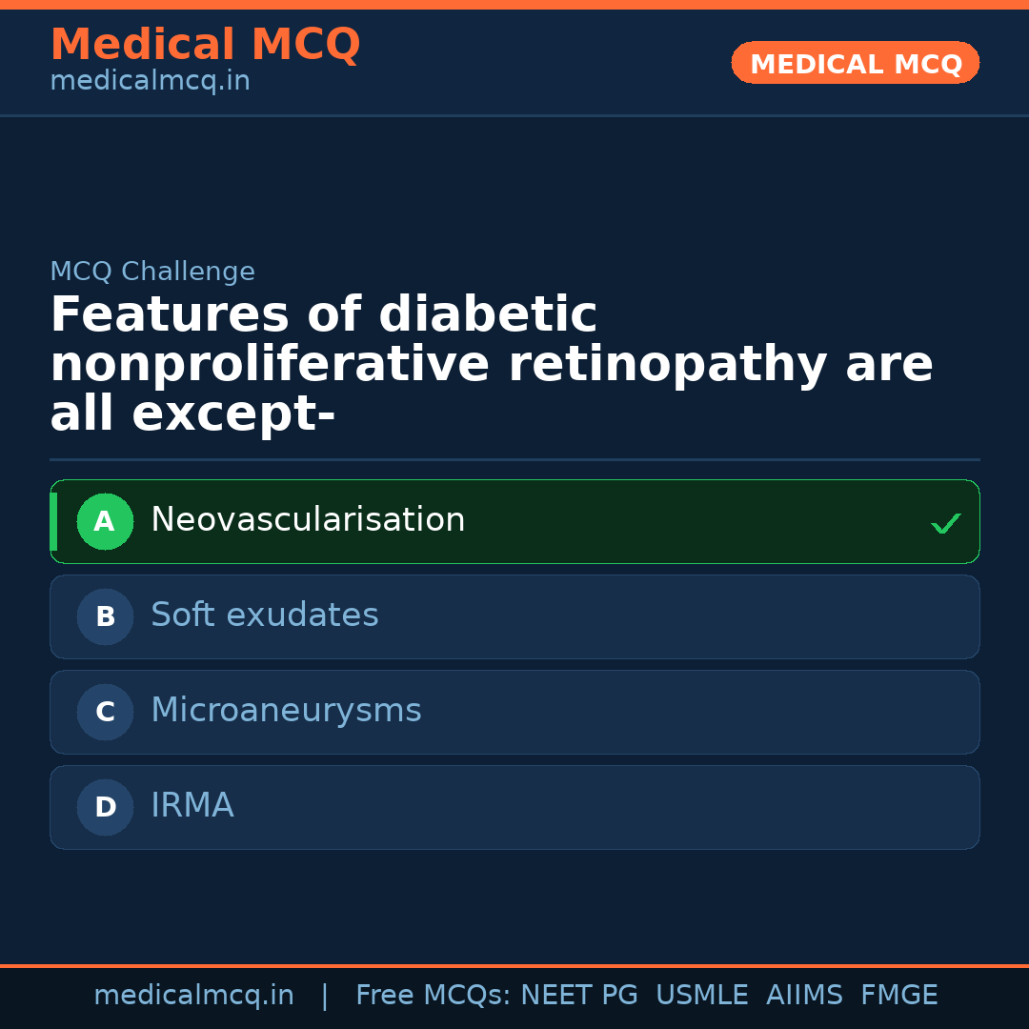Click the green accent bar beside option A
The height and width of the screenshot is (1029, 1029).
(53, 521)
